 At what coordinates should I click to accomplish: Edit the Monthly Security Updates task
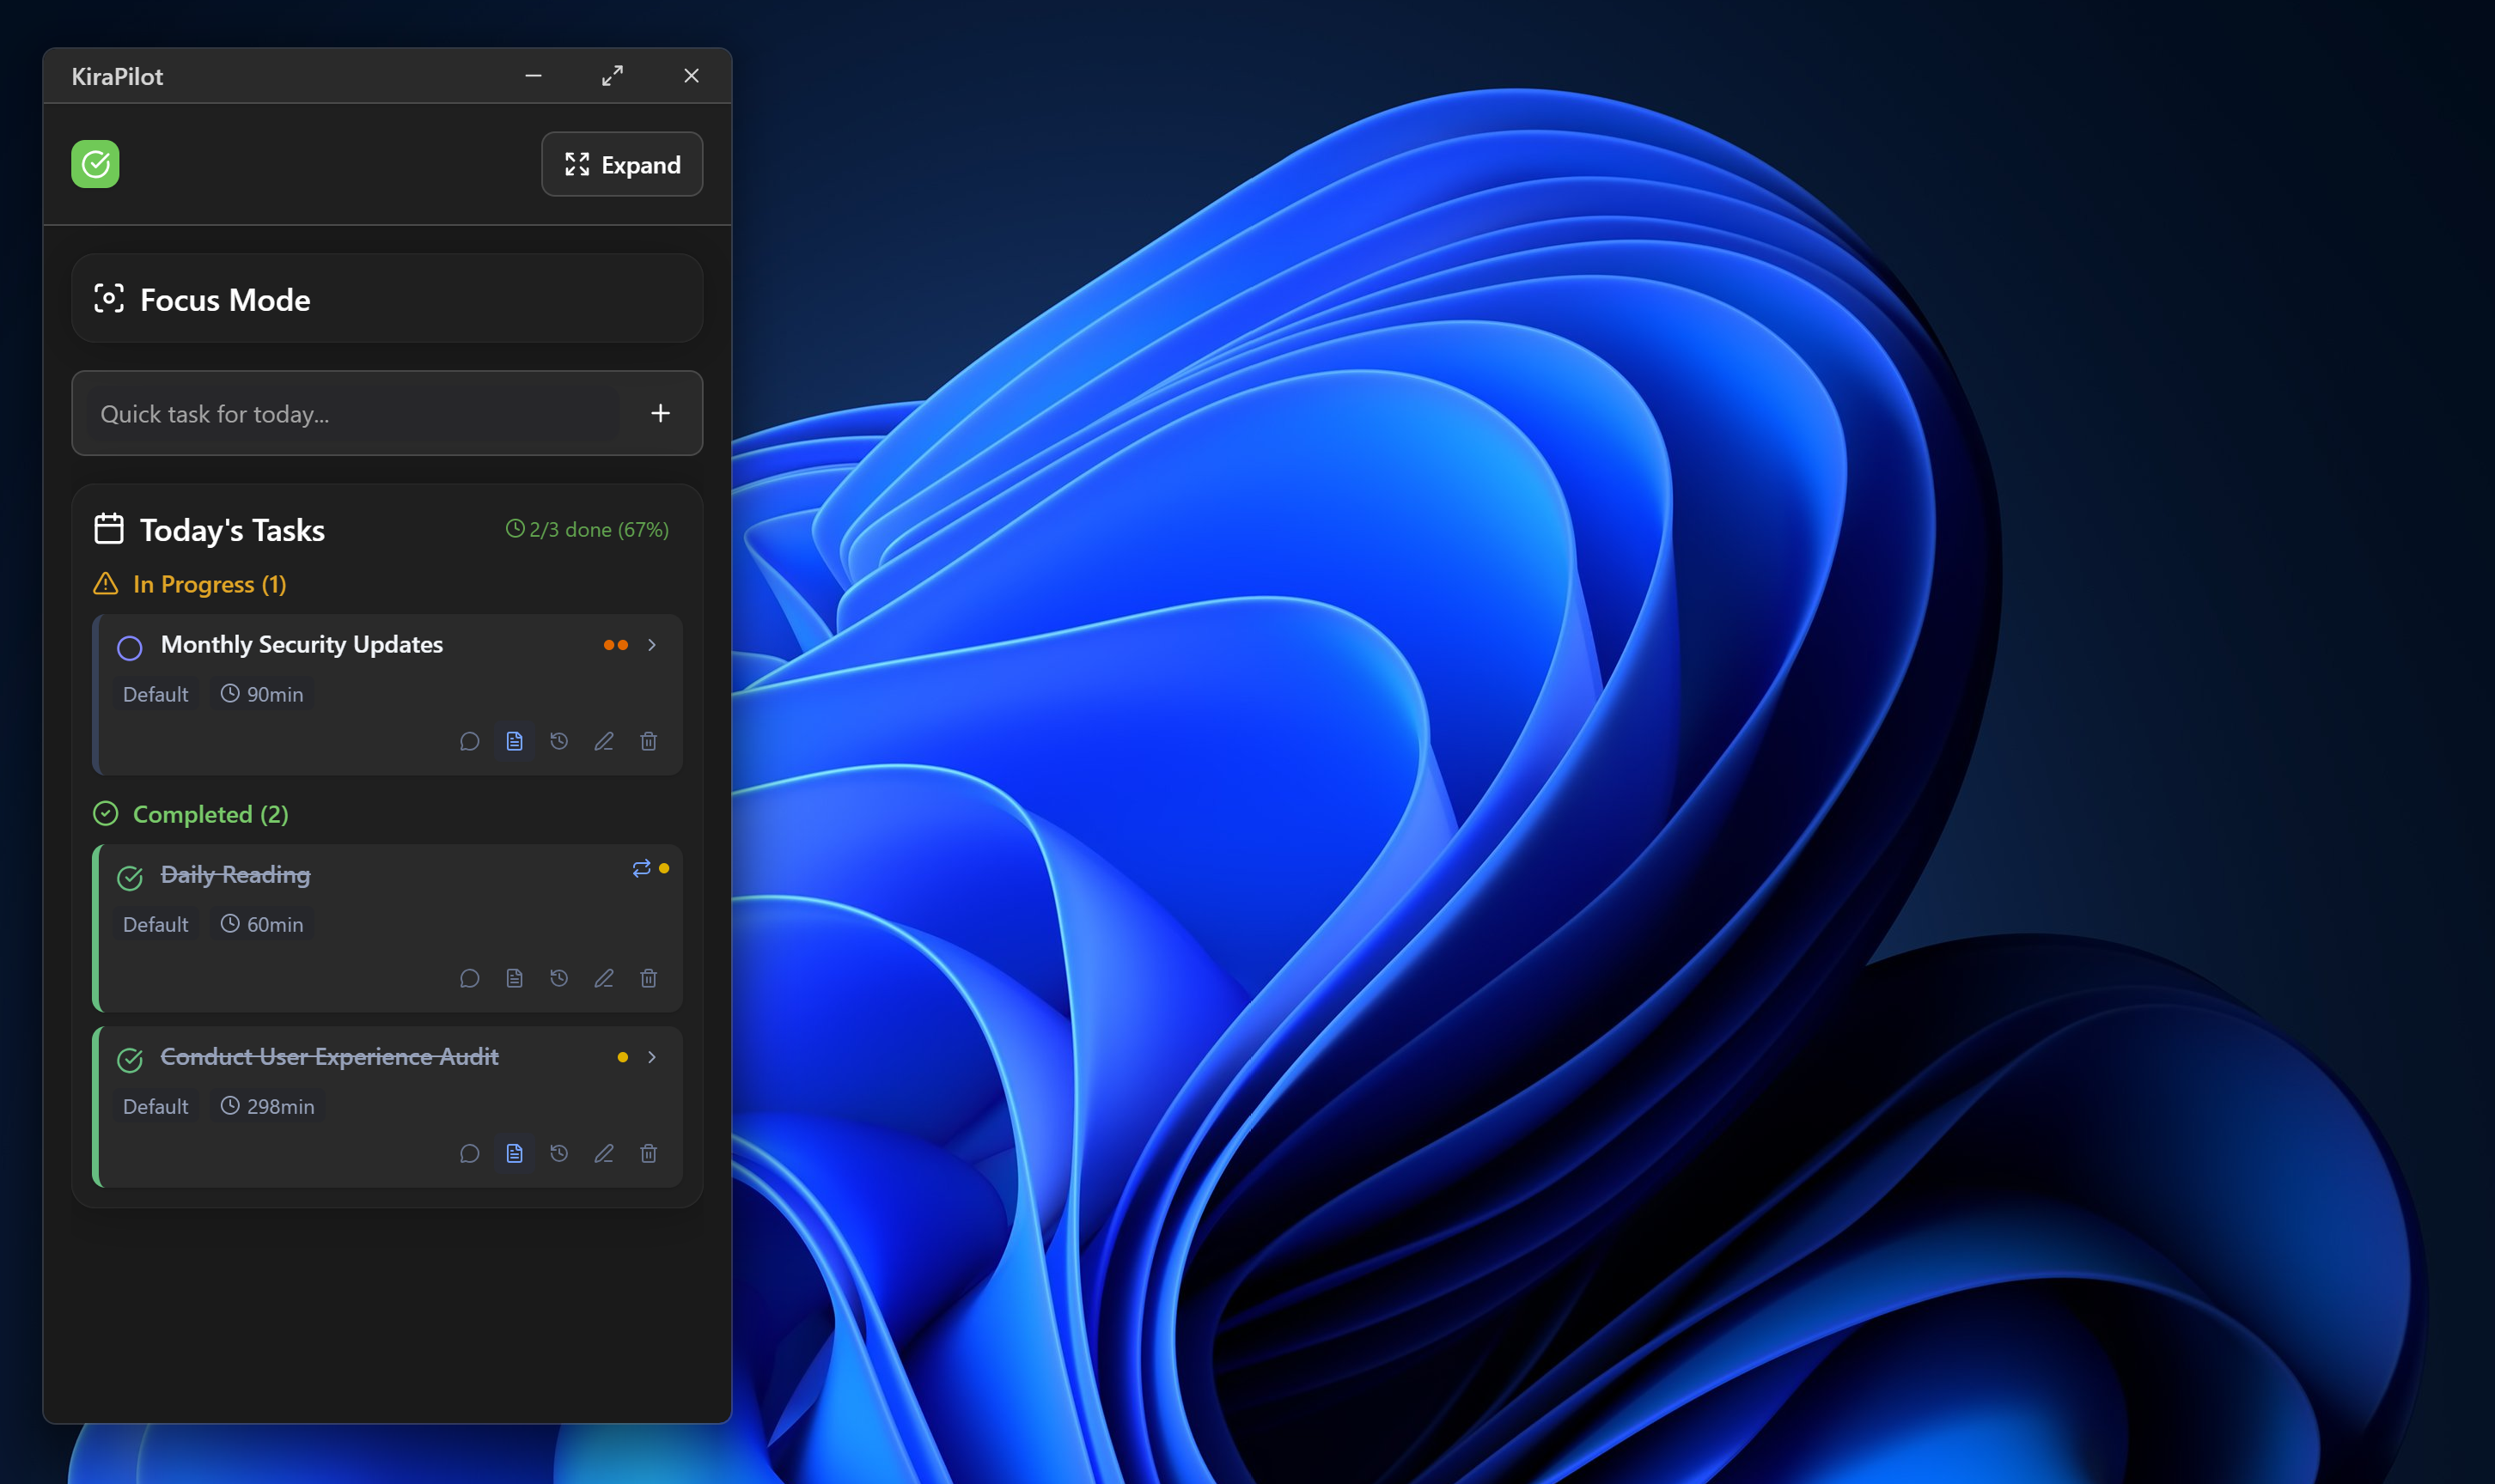tap(603, 741)
